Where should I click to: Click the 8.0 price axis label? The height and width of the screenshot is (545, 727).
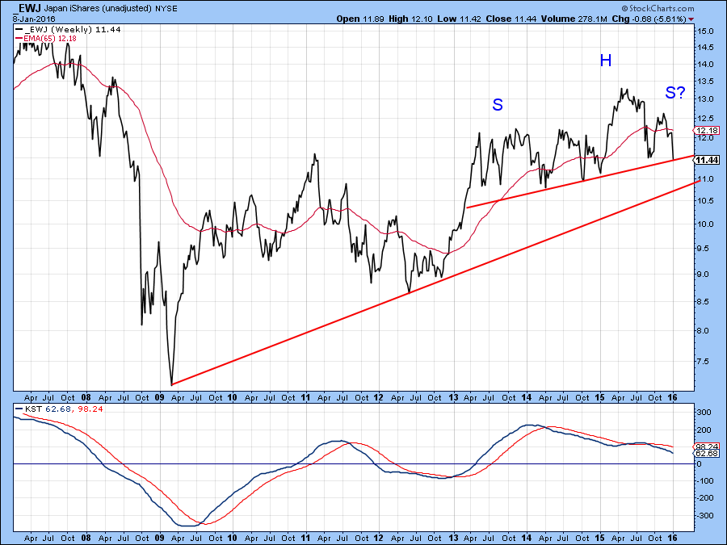tap(703, 331)
